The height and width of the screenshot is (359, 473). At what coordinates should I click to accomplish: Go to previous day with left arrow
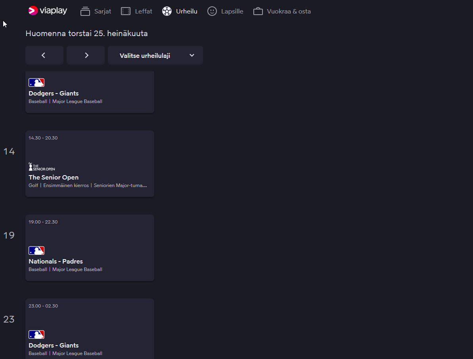[x=44, y=55]
